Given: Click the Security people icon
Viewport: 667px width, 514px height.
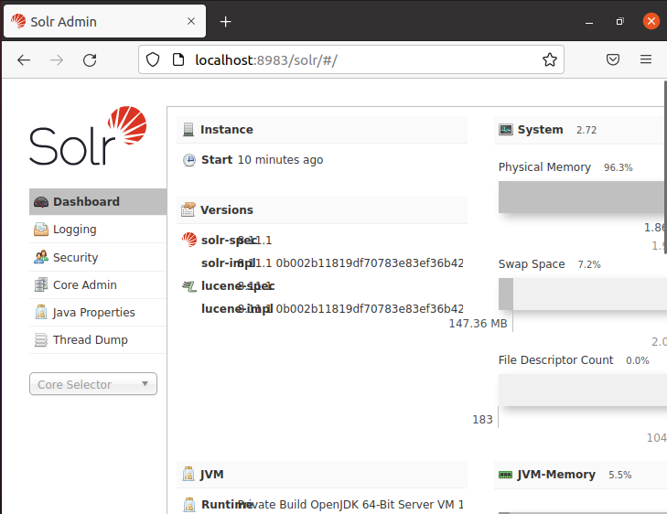Looking at the screenshot, I should [41, 257].
